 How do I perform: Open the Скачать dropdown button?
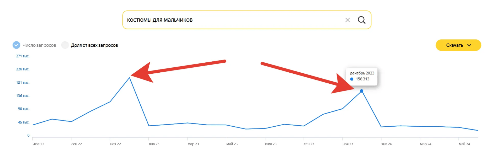click(458, 45)
